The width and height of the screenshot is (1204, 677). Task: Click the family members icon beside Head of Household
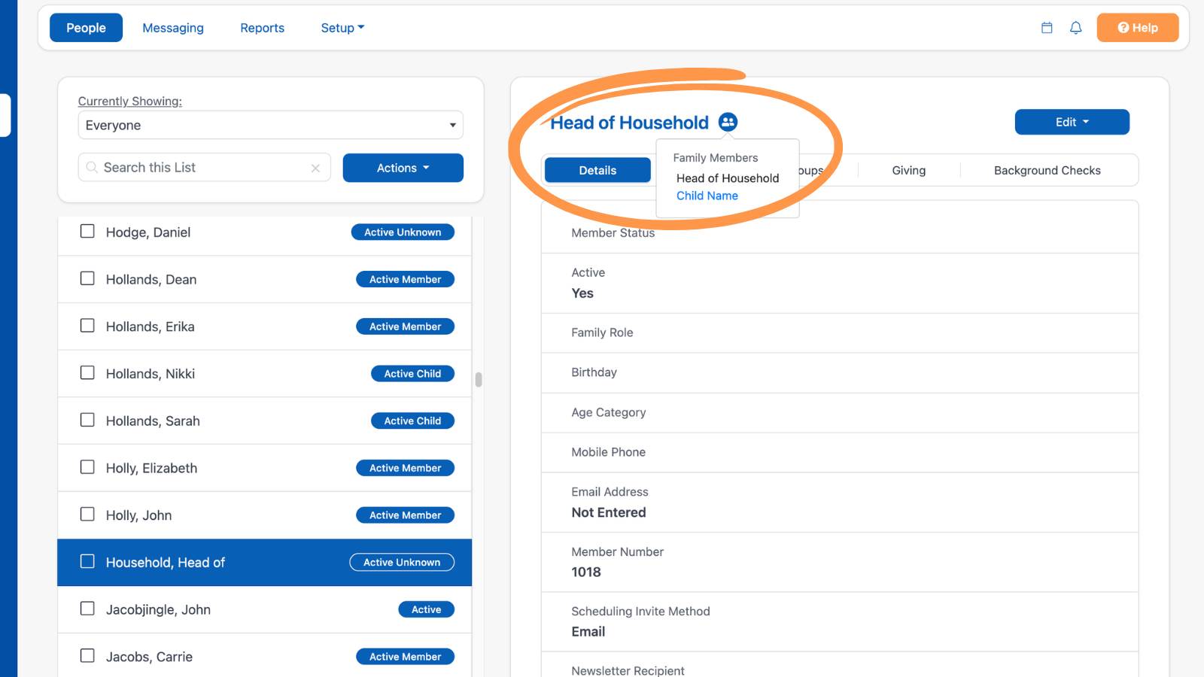(x=728, y=122)
